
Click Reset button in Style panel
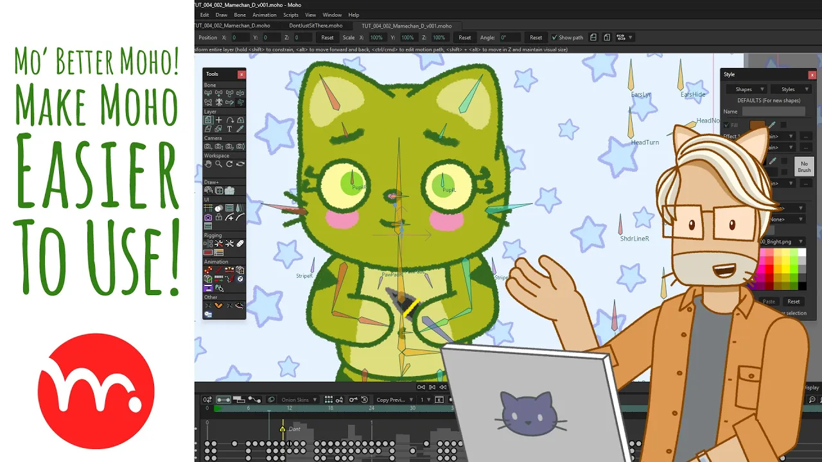(794, 302)
